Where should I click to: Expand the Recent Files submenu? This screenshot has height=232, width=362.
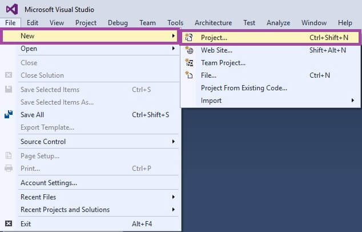point(173,197)
